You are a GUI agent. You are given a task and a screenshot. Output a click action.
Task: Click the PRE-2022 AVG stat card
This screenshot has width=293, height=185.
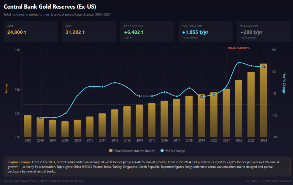coord(264,32)
